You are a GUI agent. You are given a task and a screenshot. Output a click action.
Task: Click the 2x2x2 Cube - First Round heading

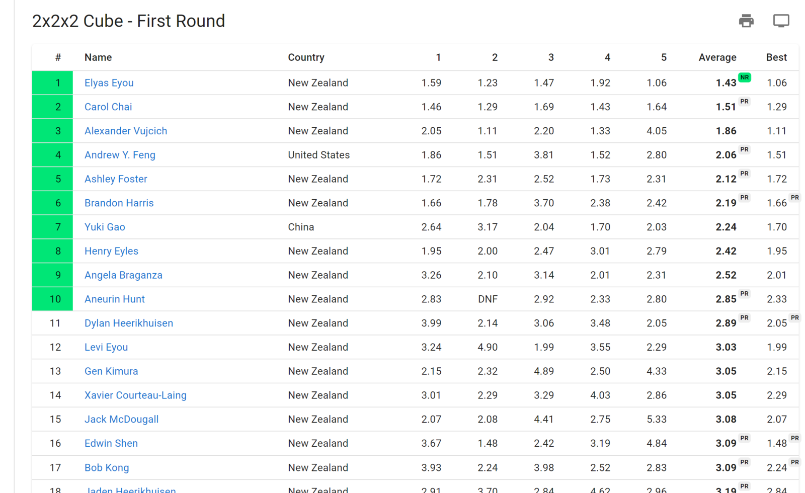pos(129,21)
